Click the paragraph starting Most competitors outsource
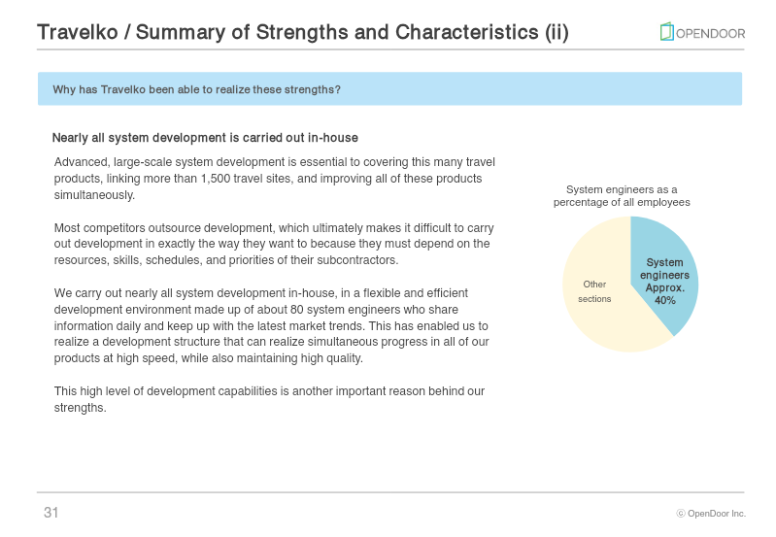 point(274,244)
